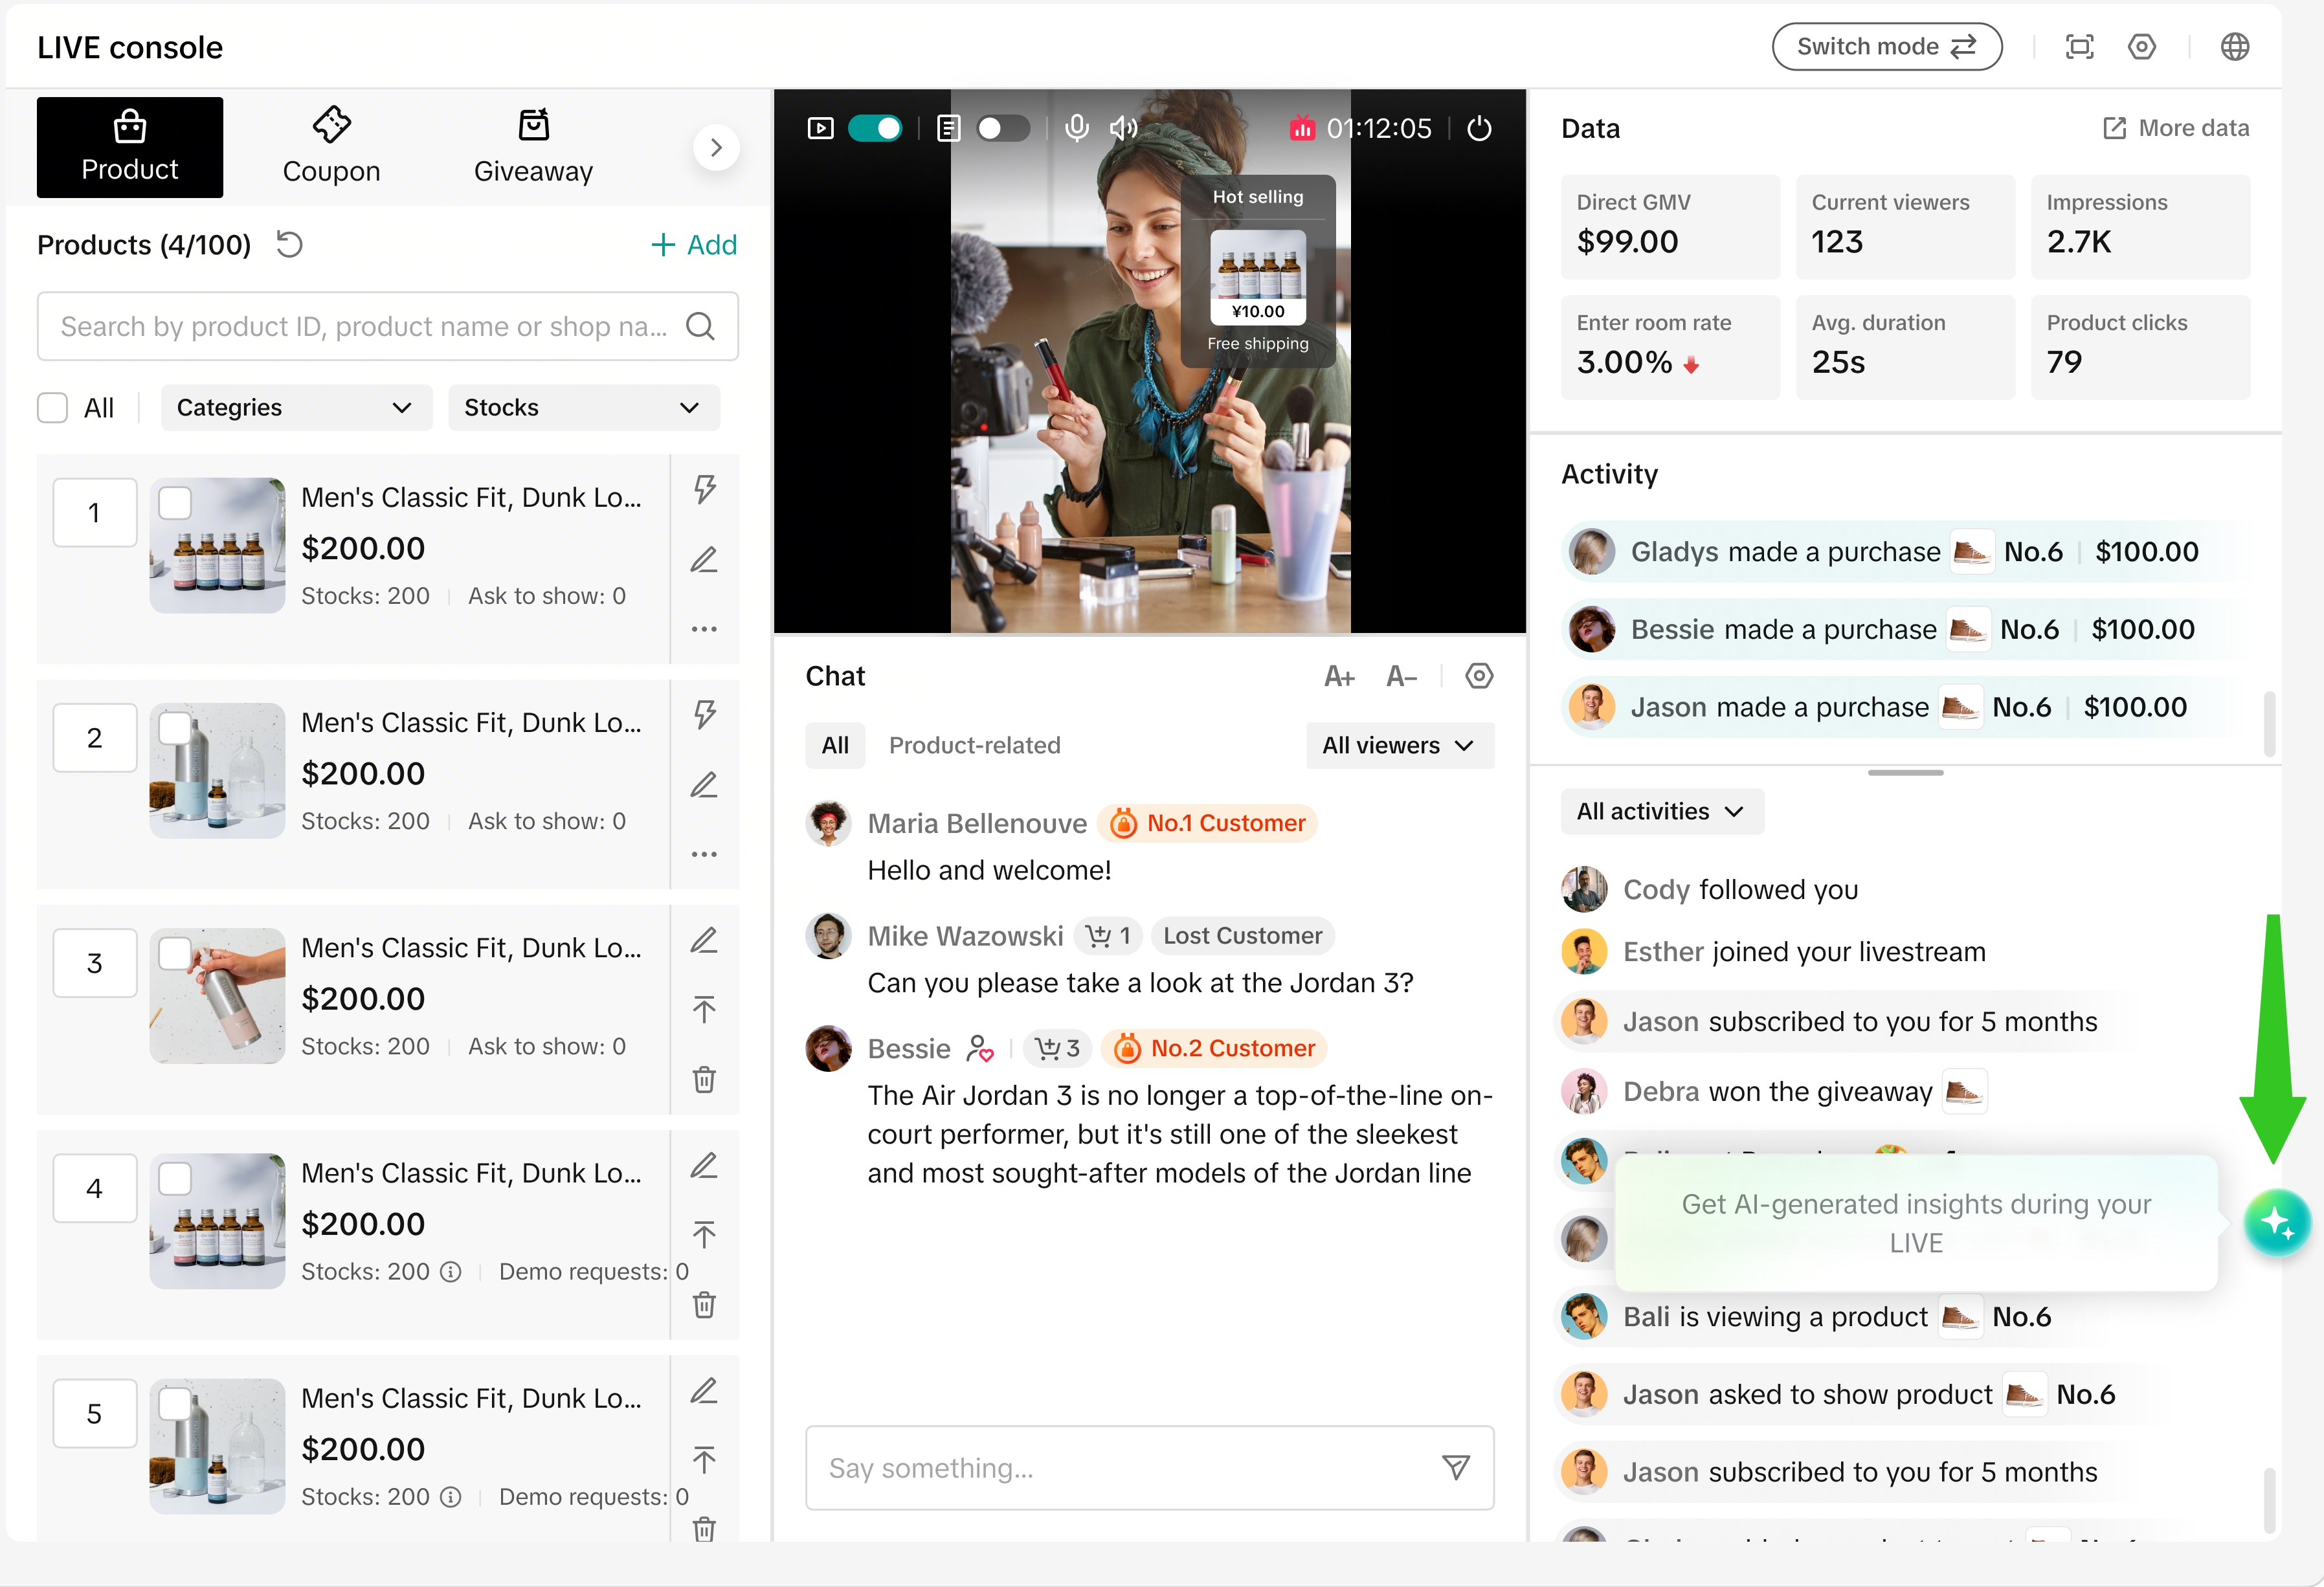Click the speaker volume icon
The width and height of the screenshot is (2324, 1587).
tap(1123, 129)
